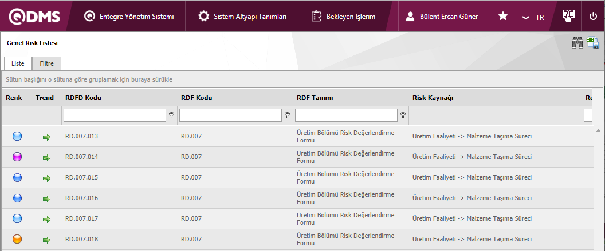
Task: Select the Liste tab
Action: 18,63
